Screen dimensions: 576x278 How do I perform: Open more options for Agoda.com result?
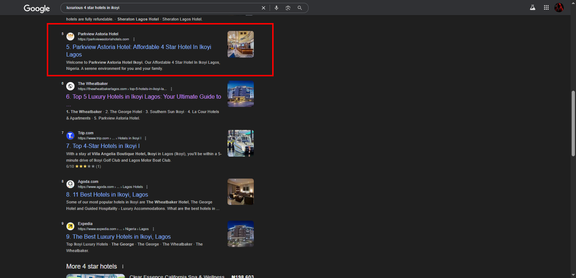tap(147, 187)
